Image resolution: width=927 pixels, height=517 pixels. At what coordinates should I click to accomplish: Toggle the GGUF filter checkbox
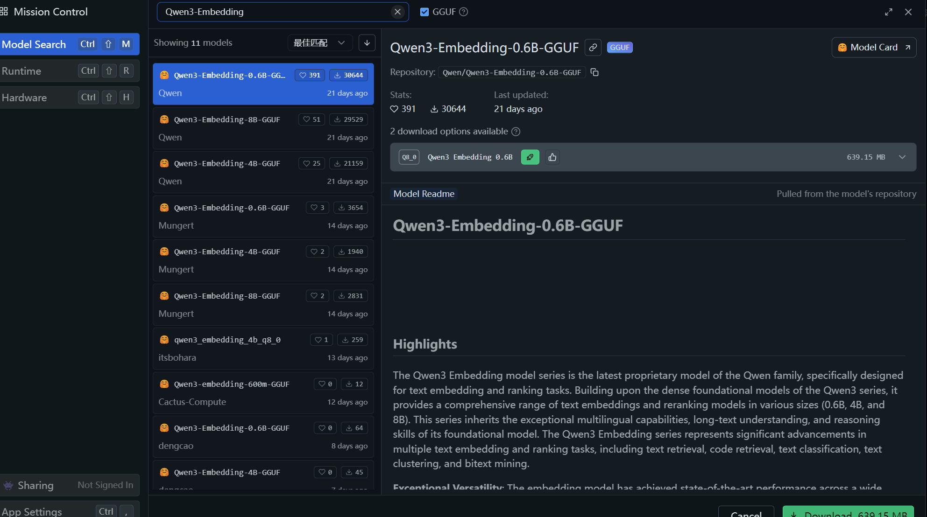coord(424,12)
